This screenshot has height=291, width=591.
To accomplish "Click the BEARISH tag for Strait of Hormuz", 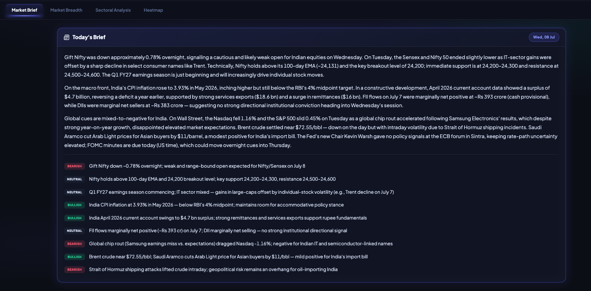I will pyautogui.click(x=75, y=270).
